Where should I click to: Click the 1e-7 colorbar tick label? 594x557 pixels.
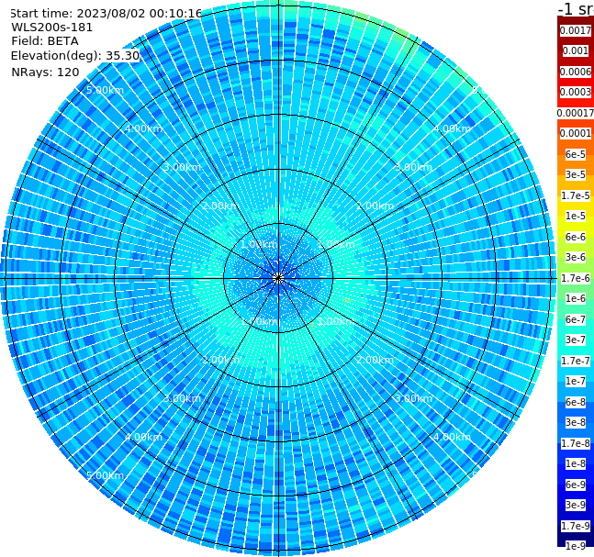click(576, 381)
